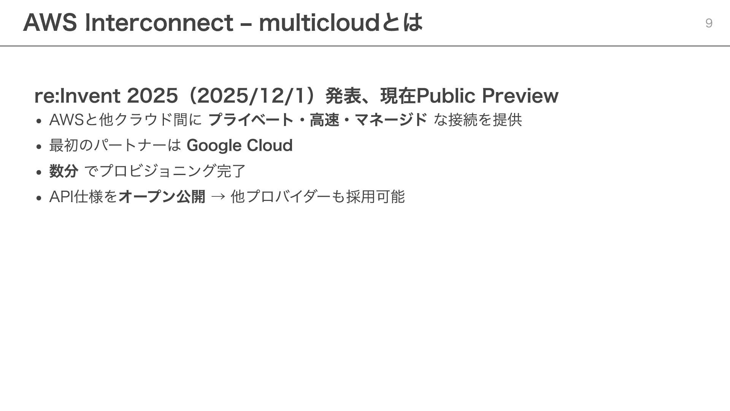Click the bold word '数分'
This screenshot has height=411, width=730.
tap(63, 171)
